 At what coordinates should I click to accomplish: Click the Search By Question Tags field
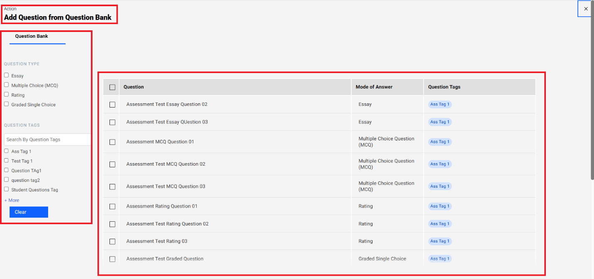coord(47,139)
